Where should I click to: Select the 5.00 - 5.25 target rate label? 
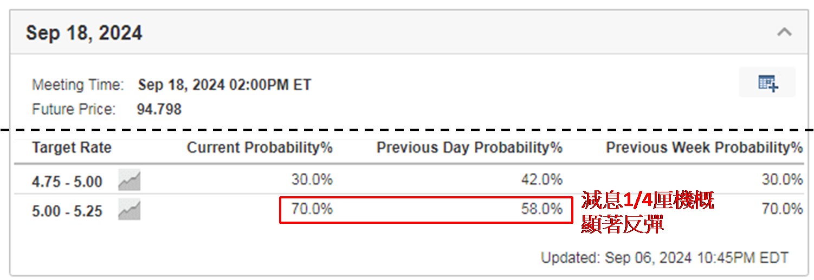(x=67, y=211)
